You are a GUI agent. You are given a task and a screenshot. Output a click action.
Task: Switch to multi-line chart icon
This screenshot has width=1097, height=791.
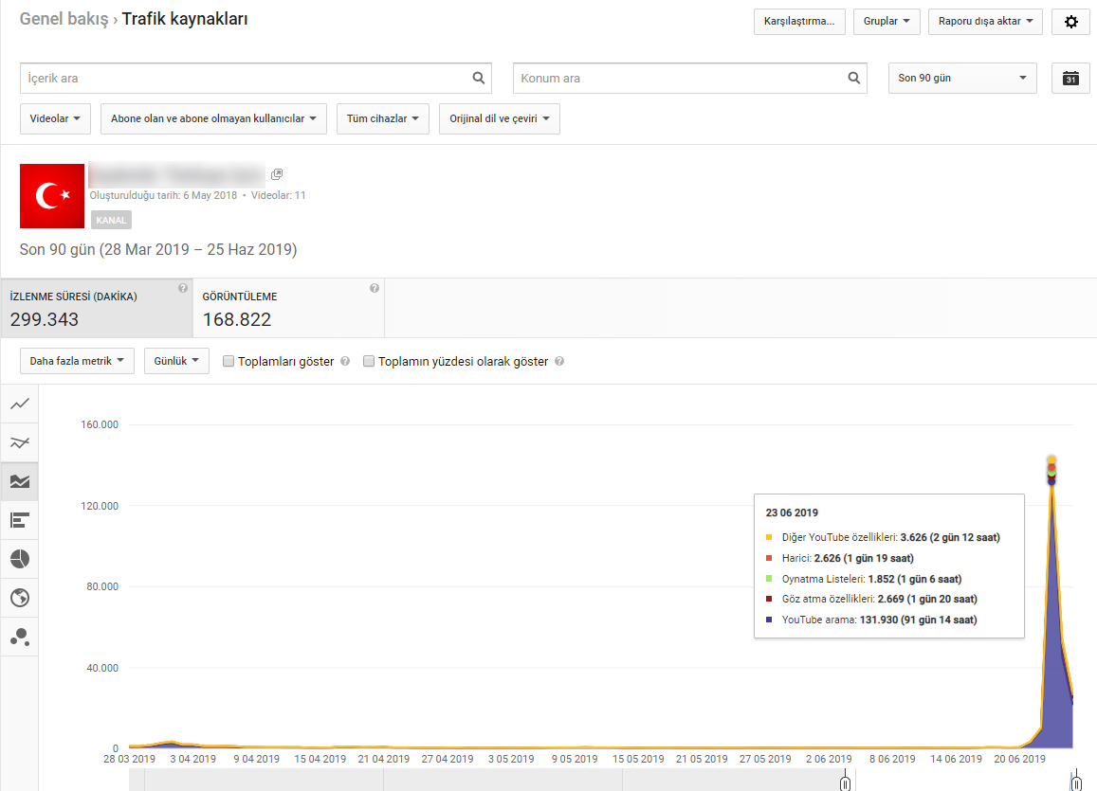point(20,443)
